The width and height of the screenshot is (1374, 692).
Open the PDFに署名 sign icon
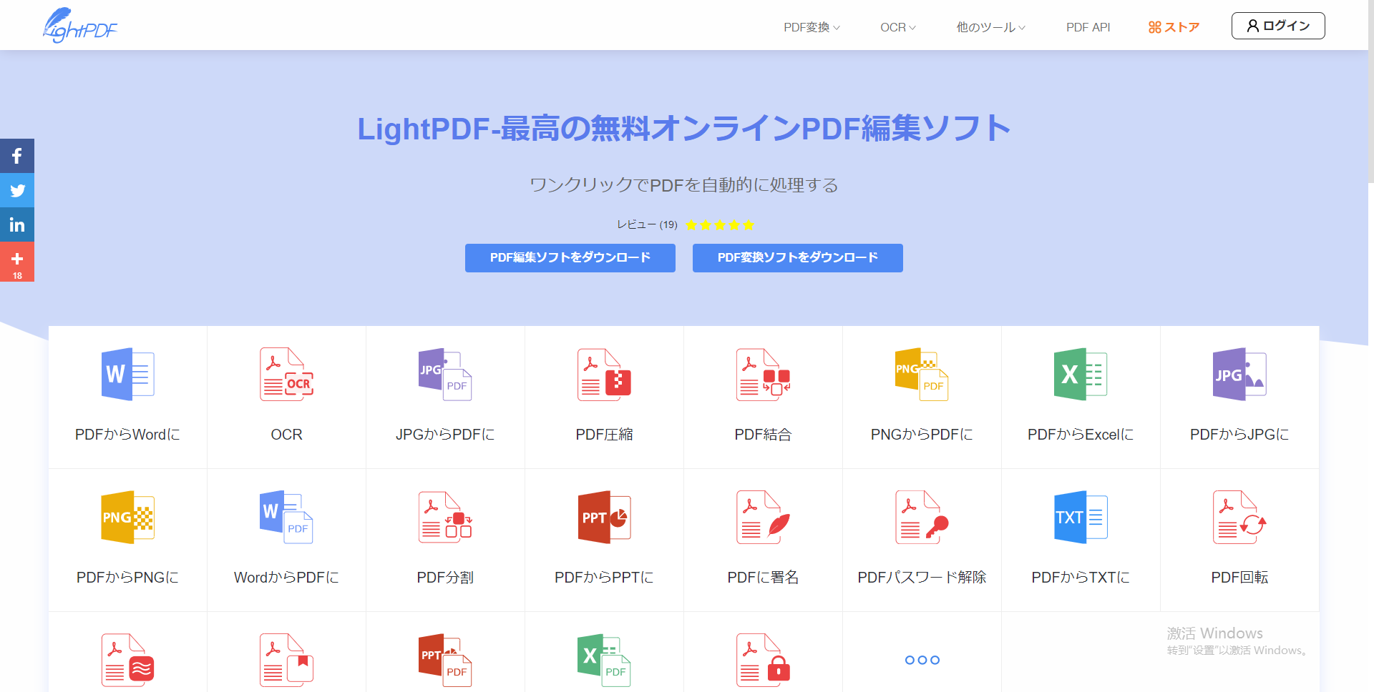click(763, 517)
